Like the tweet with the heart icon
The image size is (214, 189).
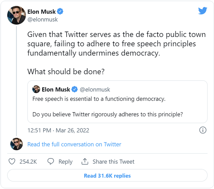12,162
